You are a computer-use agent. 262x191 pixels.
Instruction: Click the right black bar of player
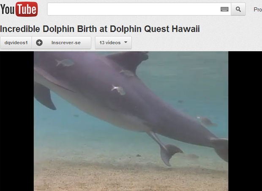coord(245,121)
